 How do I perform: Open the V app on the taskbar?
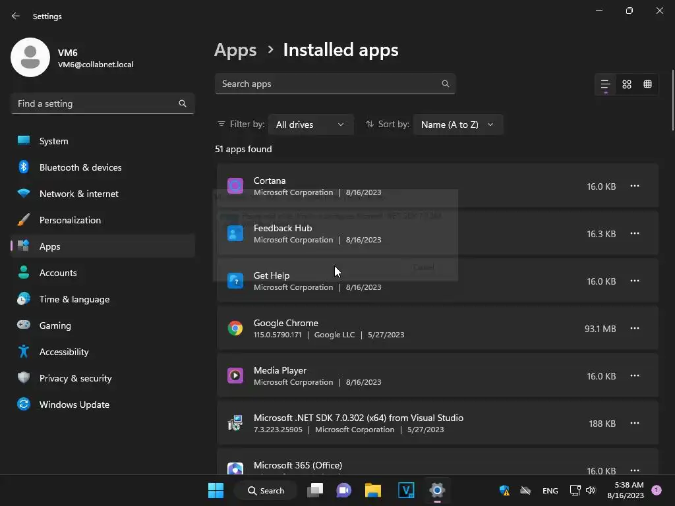click(406, 490)
